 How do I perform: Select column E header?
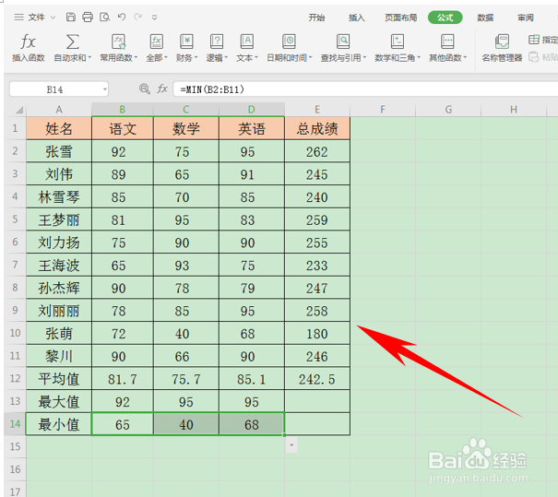(317, 110)
